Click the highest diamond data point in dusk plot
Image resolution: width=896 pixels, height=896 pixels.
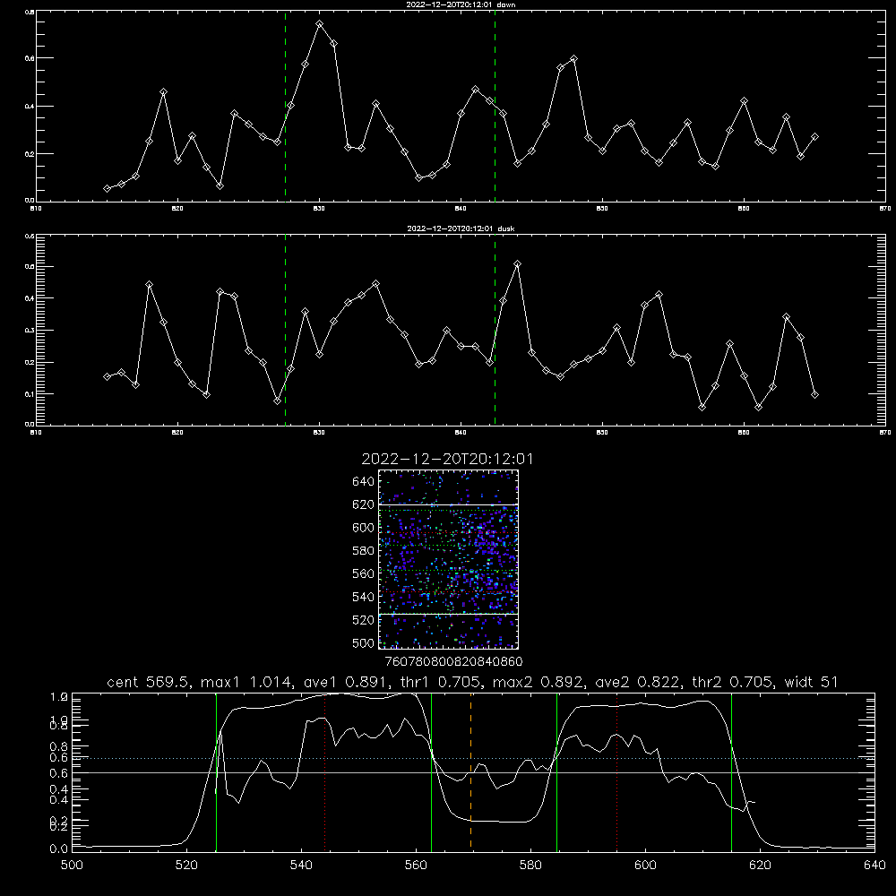(517, 264)
